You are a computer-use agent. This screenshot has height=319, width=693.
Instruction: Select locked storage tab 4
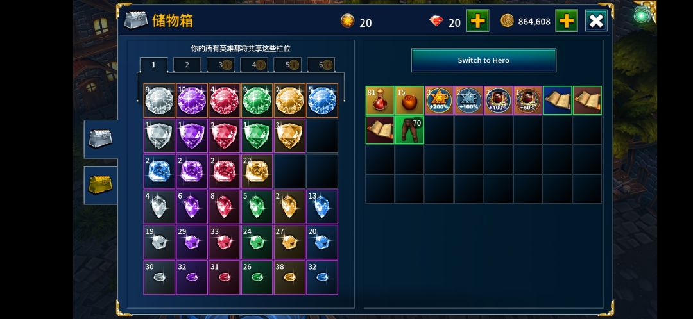pyautogui.click(x=254, y=65)
